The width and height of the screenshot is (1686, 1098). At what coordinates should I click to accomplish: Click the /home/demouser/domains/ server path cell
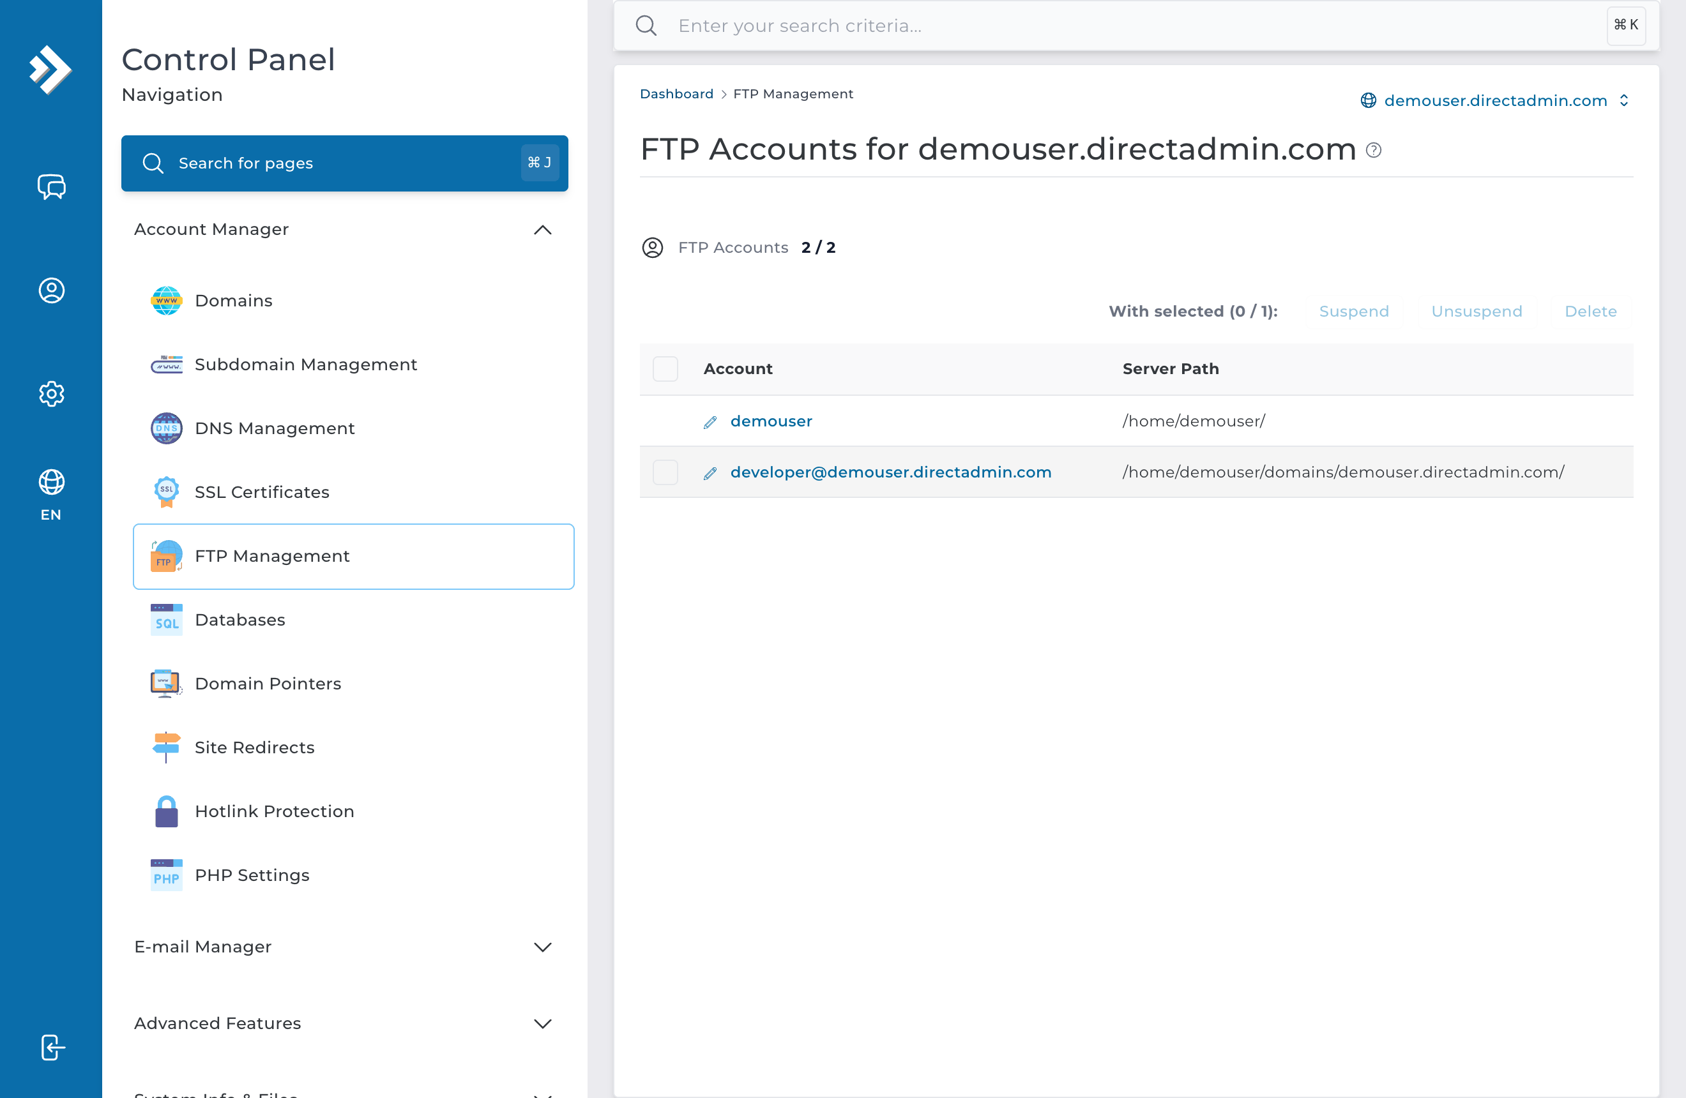(1343, 472)
